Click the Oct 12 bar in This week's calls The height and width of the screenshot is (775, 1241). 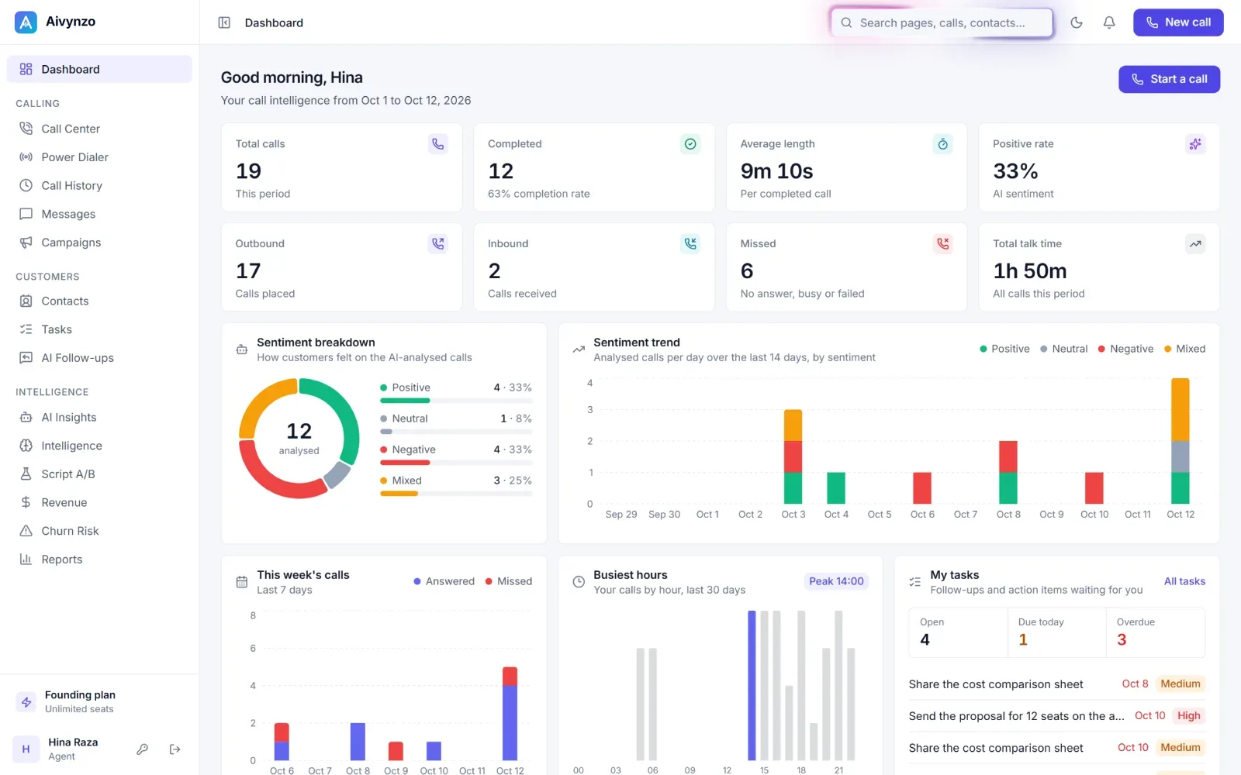[x=510, y=714]
